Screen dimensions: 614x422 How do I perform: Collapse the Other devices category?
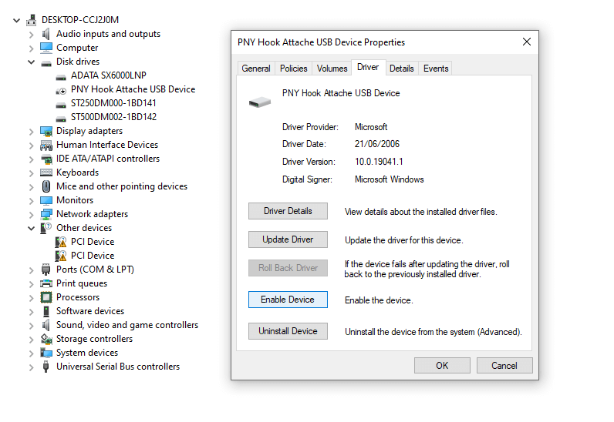(x=32, y=229)
